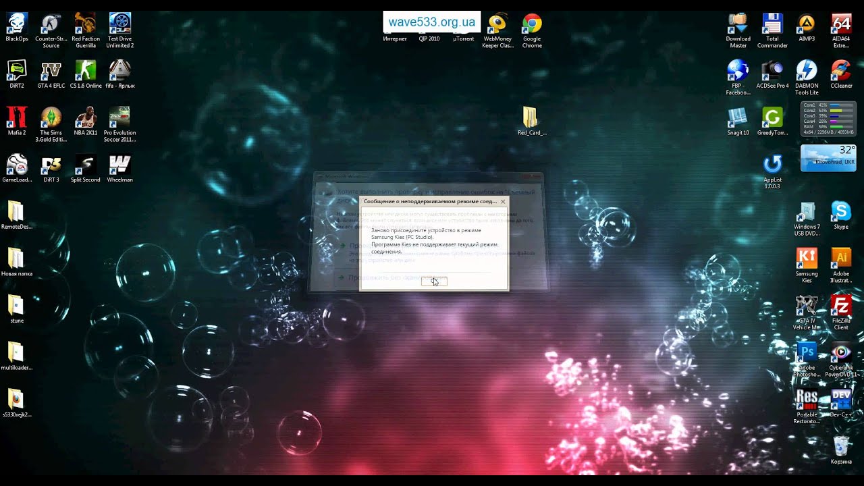Close the unsupported connection mode message dialog
The width and height of the screenshot is (864, 486).
(503, 201)
